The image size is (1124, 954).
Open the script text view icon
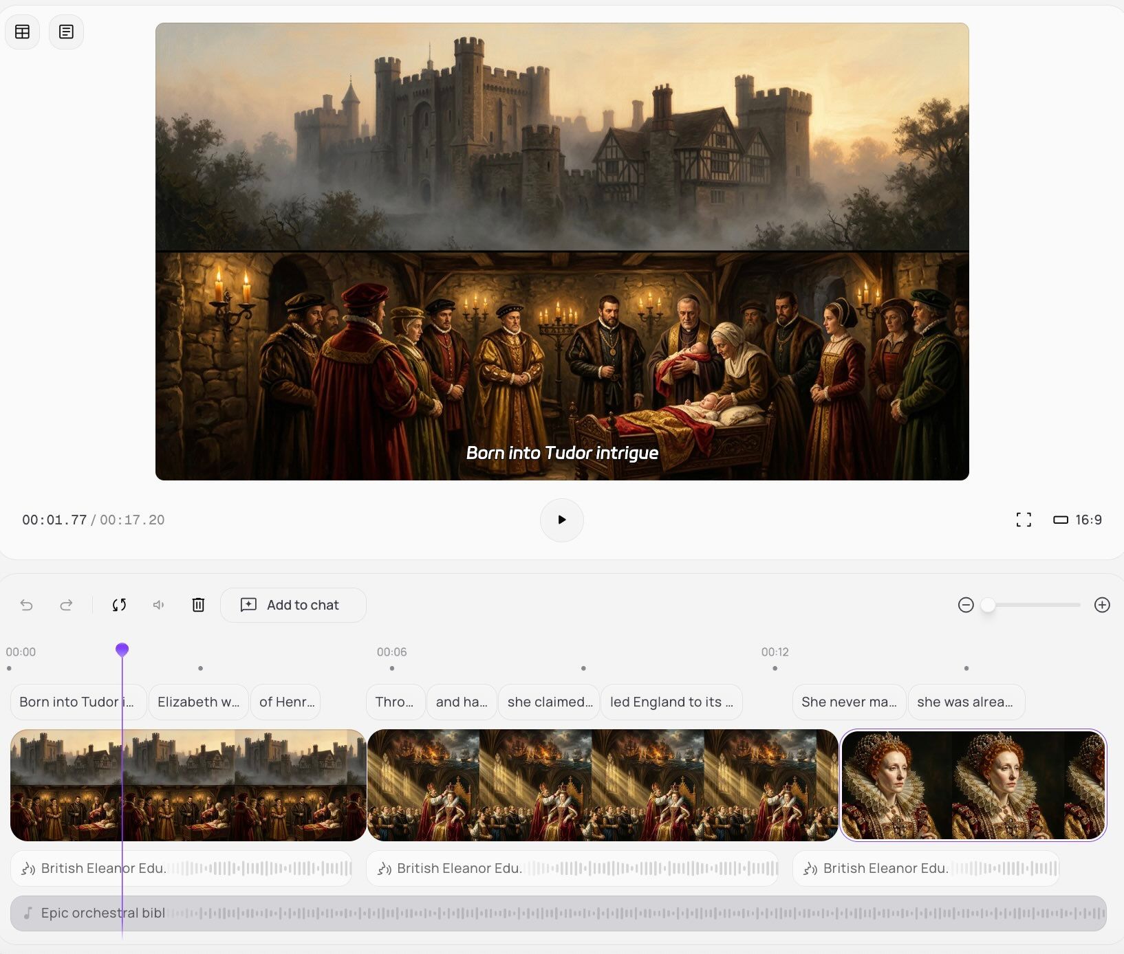pyautogui.click(x=66, y=32)
